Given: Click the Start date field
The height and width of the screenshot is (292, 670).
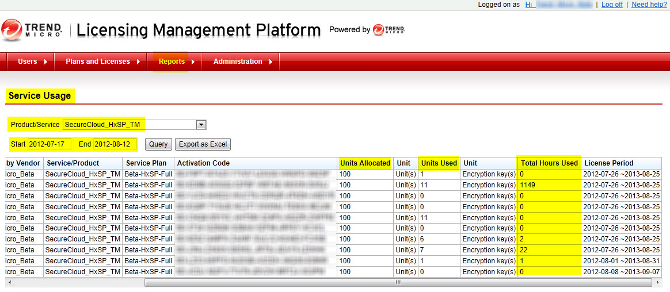Looking at the screenshot, I should pyautogui.click(x=49, y=144).
